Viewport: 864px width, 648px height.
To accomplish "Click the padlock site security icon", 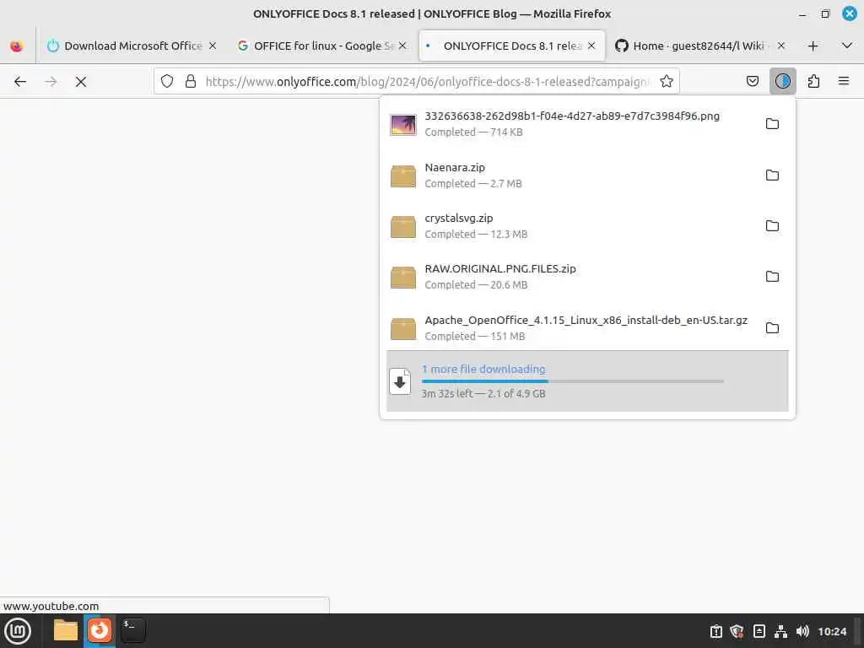I will [x=191, y=82].
